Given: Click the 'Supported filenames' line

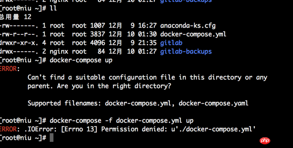Looking at the screenshot, I should [138, 103].
